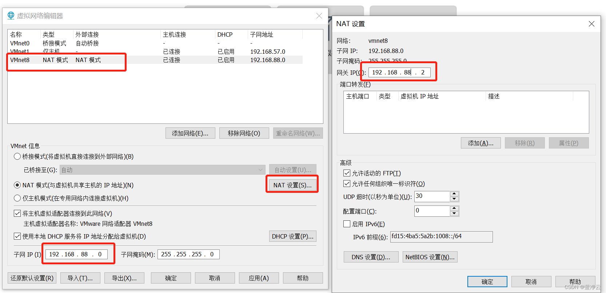The width and height of the screenshot is (606, 293).
Task: Close the 虚拟网络编辑器 window
Action: click(x=319, y=16)
